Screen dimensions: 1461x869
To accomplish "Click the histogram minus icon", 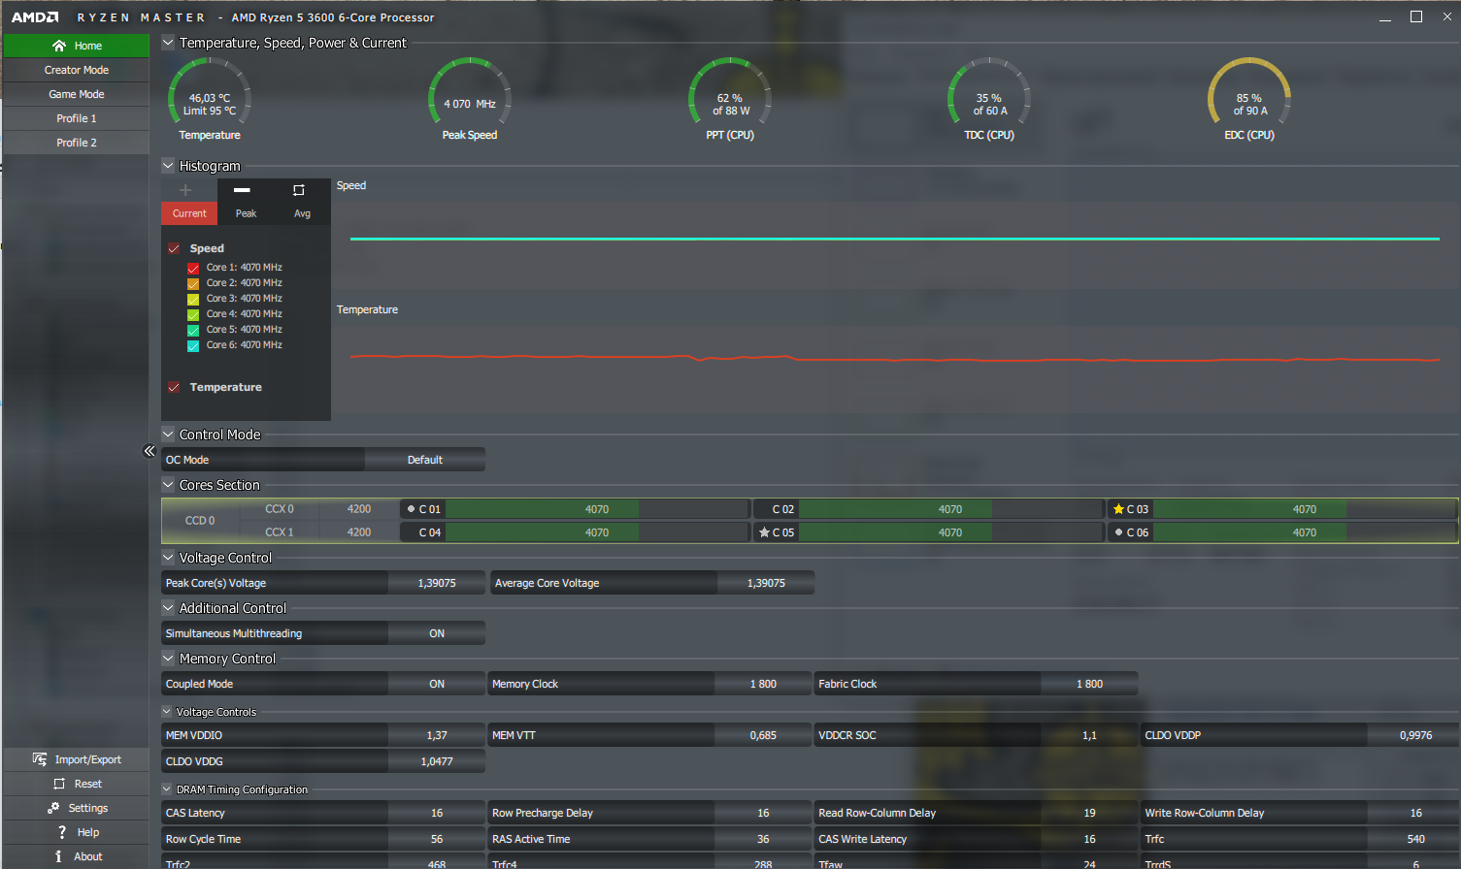I will 243,190.
